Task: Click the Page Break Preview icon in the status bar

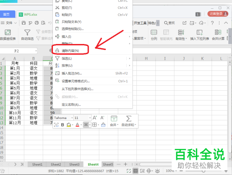Action: (x=142, y=171)
